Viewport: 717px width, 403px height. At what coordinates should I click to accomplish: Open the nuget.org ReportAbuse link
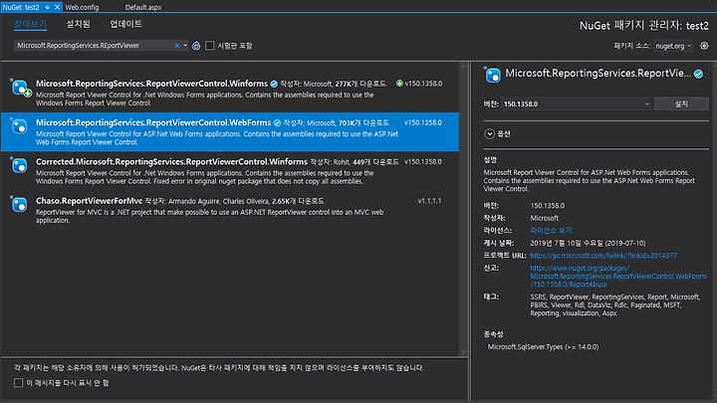[x=618, y=276]
